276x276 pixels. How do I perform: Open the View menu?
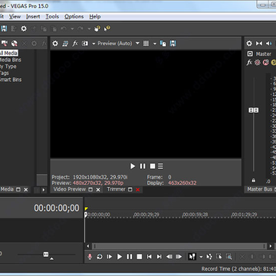(15, 17)
